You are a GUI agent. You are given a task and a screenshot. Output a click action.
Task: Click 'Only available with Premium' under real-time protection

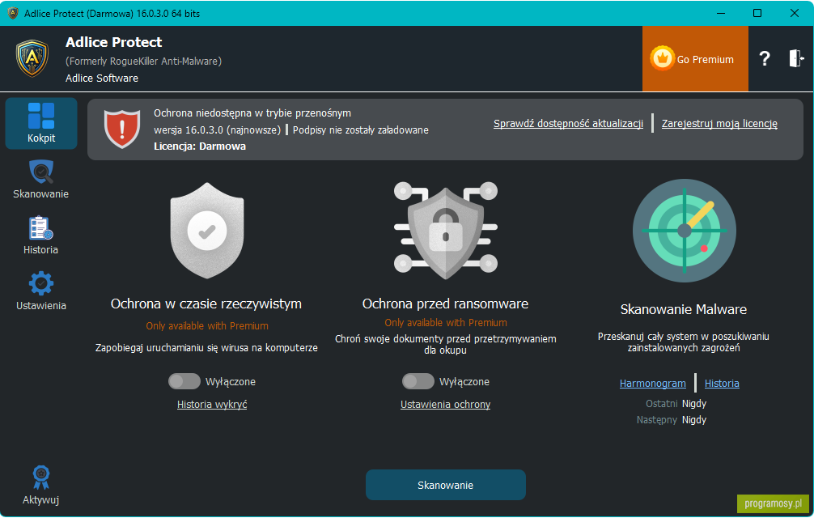(x=207, y=326)
